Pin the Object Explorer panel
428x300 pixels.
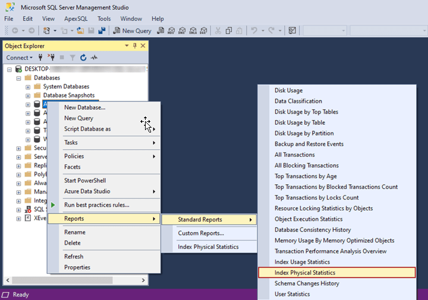[x=135, y=46]
